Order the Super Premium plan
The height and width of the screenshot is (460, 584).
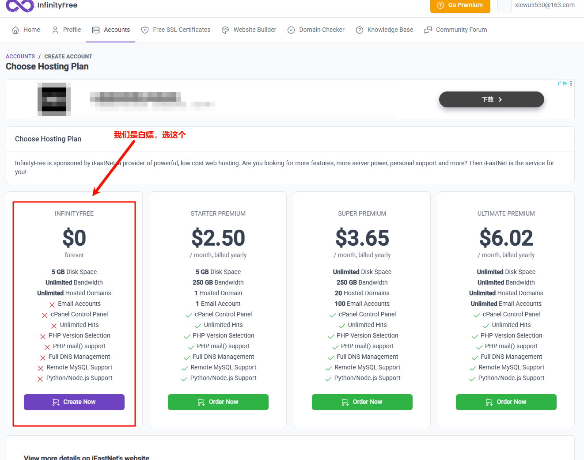[362, 402]
